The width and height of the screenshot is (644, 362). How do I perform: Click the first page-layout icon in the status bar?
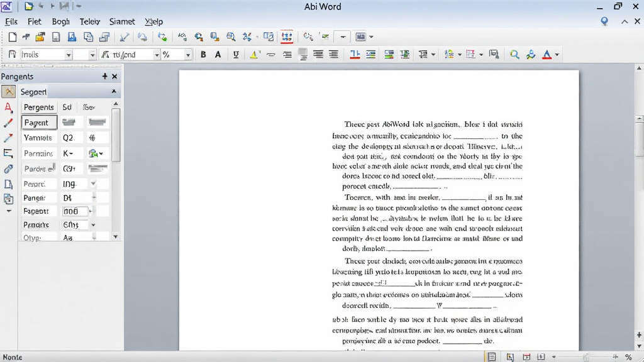[492, 357]
